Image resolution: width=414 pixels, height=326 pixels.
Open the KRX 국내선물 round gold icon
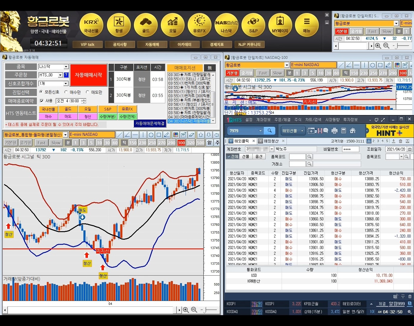pyautogui.click(x=91, y=25)
